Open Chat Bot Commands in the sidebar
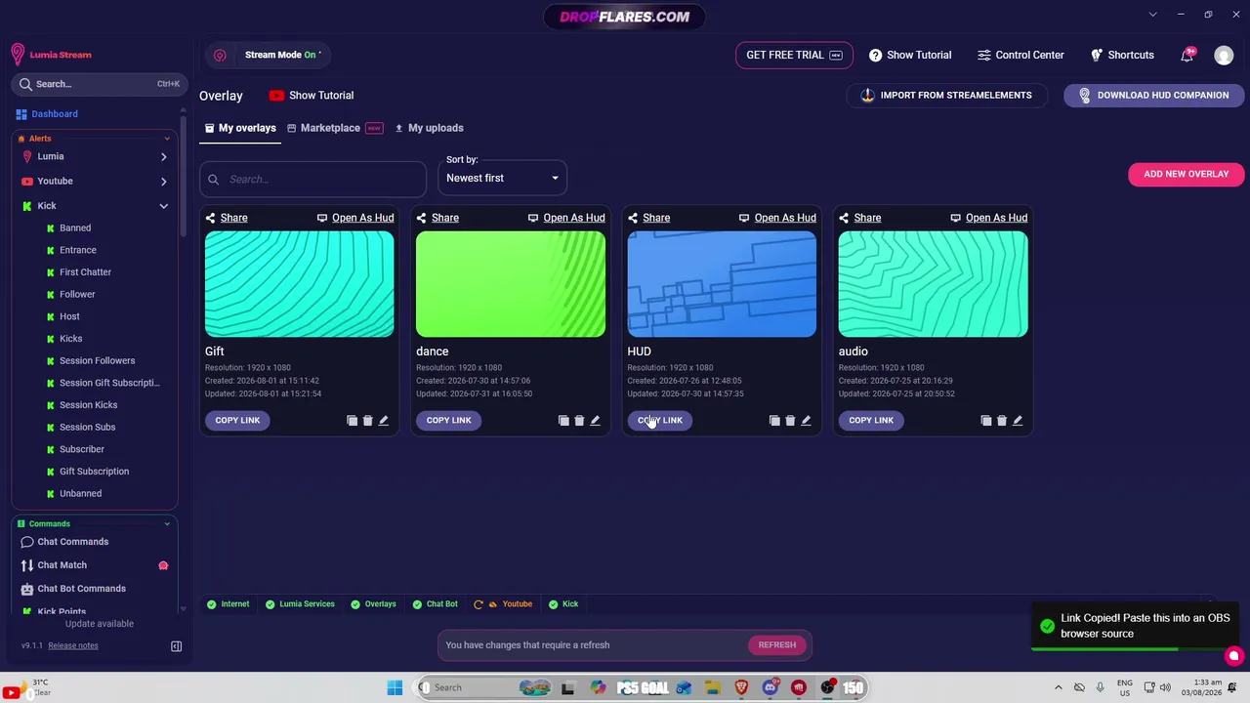The height and width of the screenshot is (703, 1250). click(81, 589)
